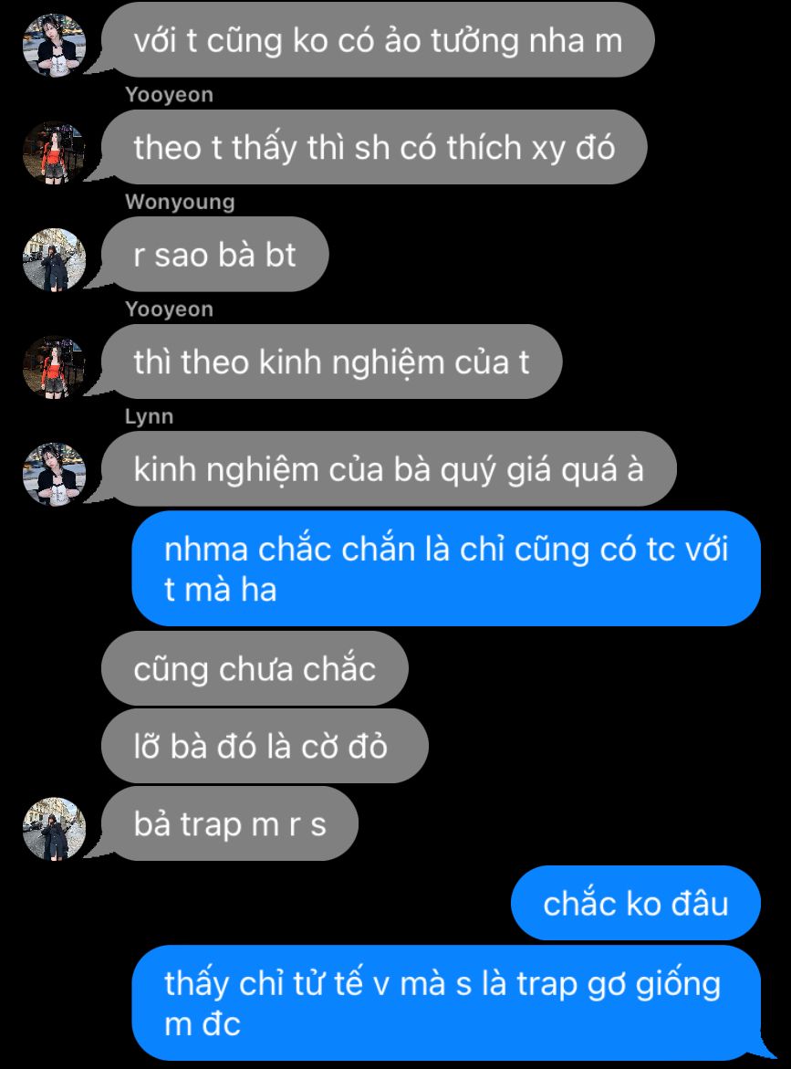Image resolution: width=791 pixels, height=1069 pixels.
Task: Tap the 'Wonyoung' sender name label
Action: (180, 202)
